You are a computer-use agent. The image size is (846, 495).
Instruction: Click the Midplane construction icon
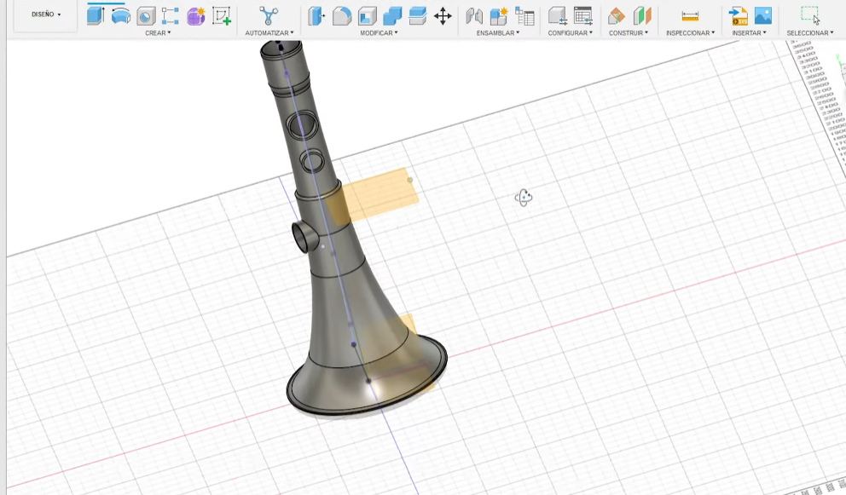point(642,16)
